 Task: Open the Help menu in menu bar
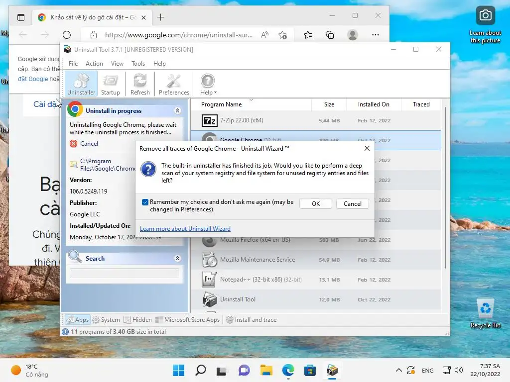tap(159, 64)
